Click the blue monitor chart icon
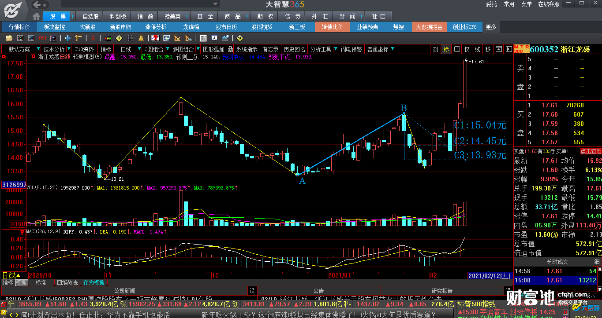Viewport: 602px width, 318px height. [x=167, y=38]
